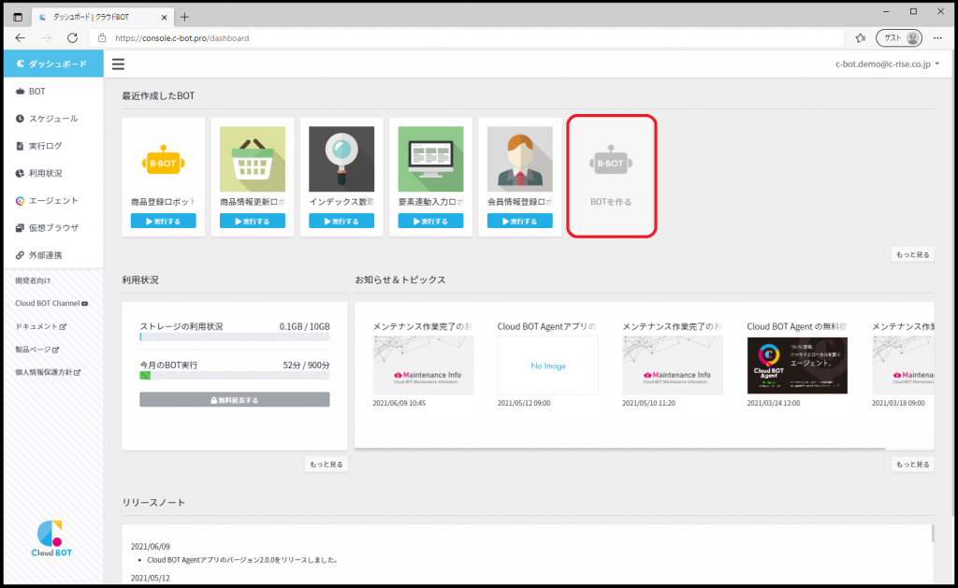The image size is (958, 588).
Task: Run the 商品情報更新ロボ bot
Action: tap(253, 221)
